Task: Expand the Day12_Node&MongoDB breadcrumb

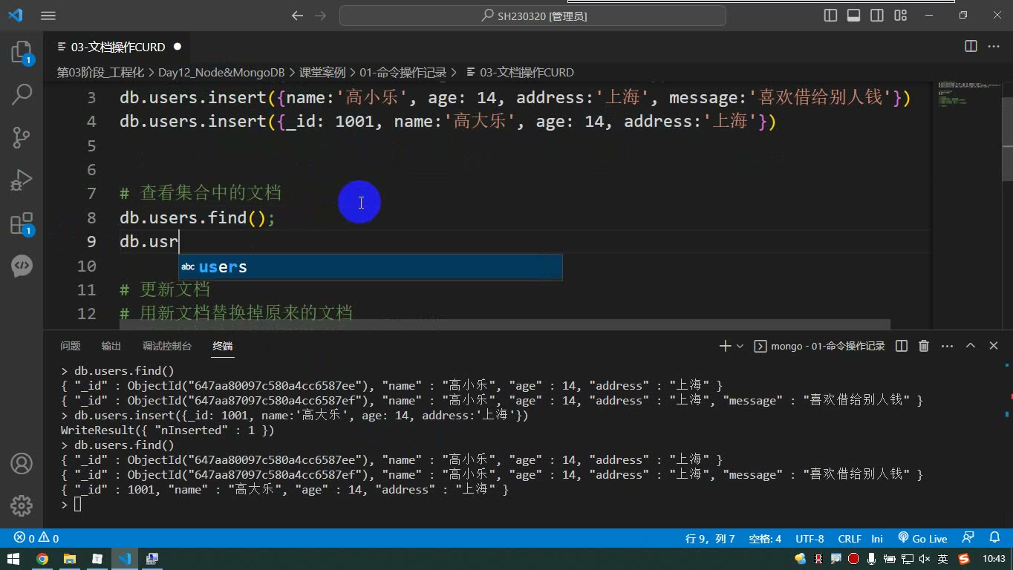Action: [221, 72]
